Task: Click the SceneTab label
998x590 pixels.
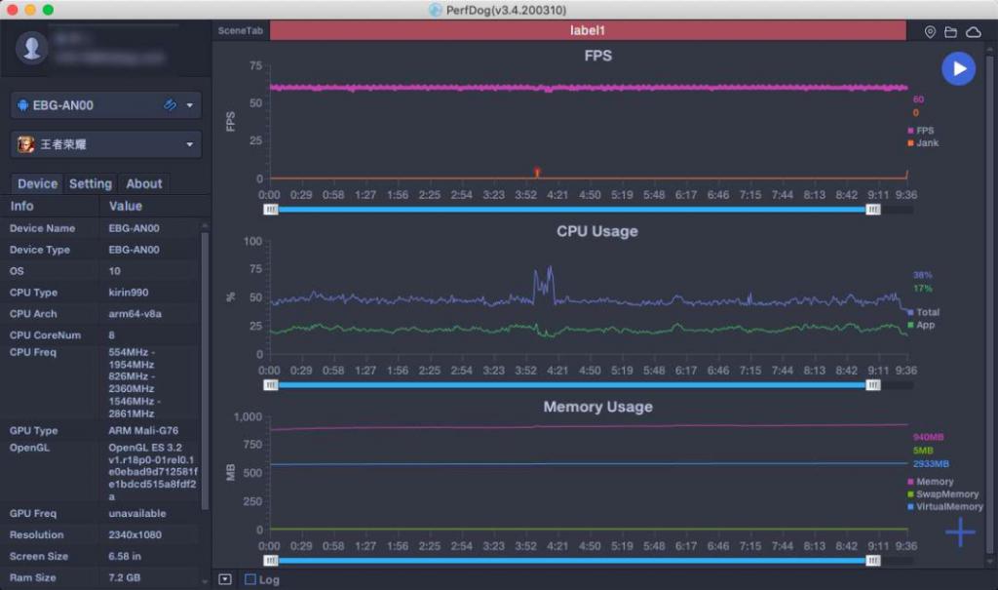Action: click(x=240, y=30)
